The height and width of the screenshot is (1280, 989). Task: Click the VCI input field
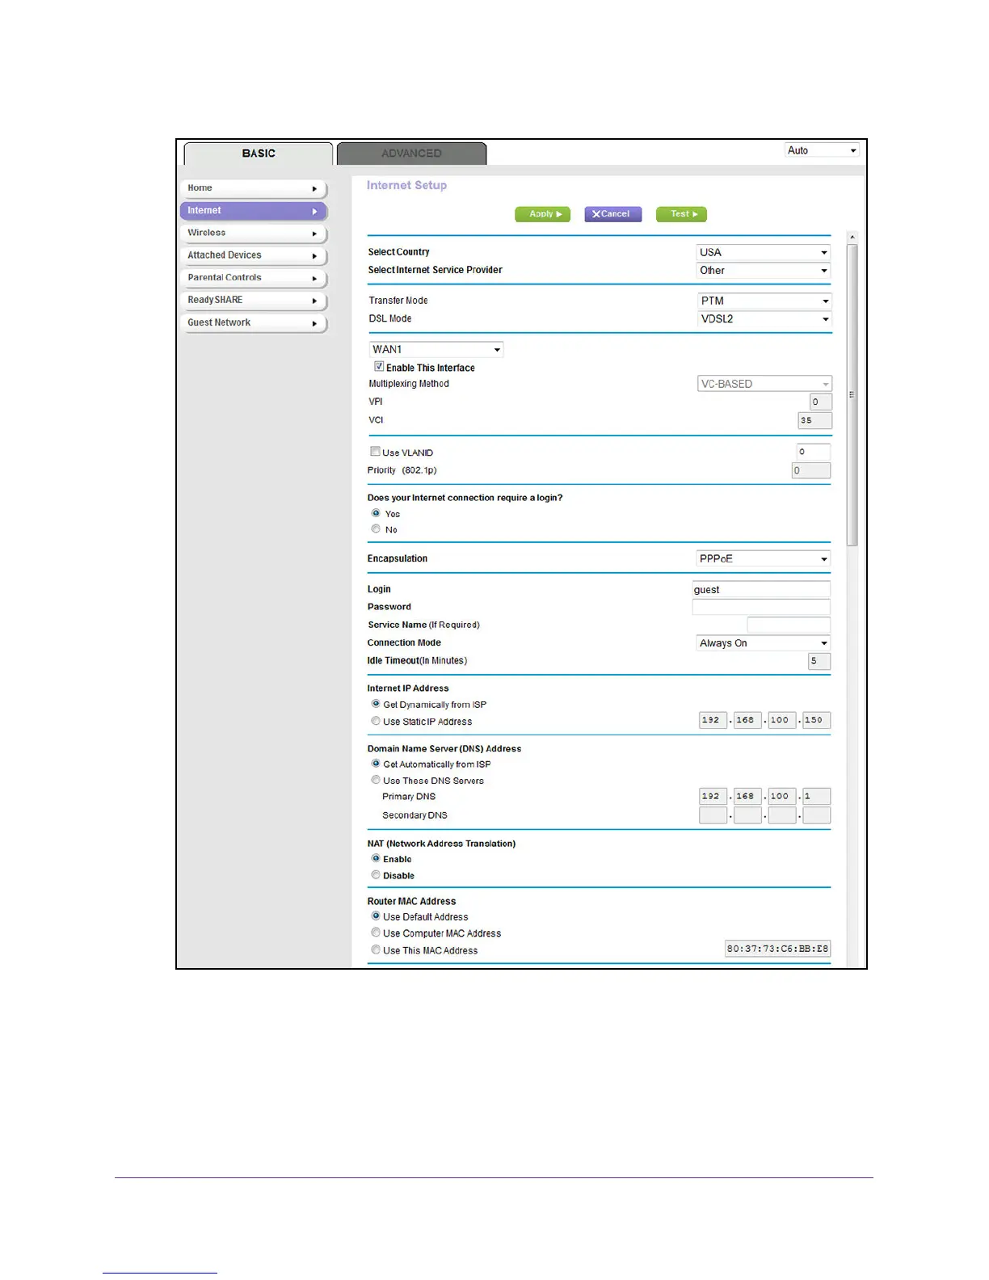(814, 420)
